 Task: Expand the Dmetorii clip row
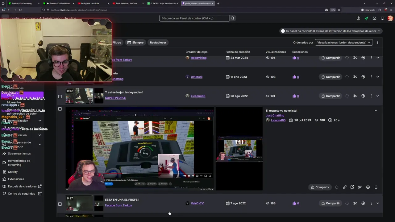(378, 77)
